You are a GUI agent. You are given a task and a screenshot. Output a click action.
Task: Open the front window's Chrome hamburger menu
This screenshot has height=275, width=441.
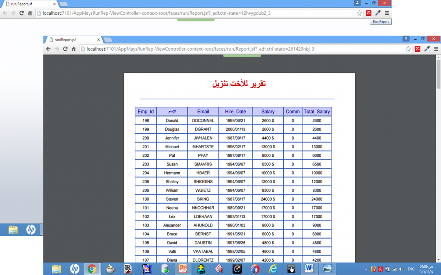[436, 49]
